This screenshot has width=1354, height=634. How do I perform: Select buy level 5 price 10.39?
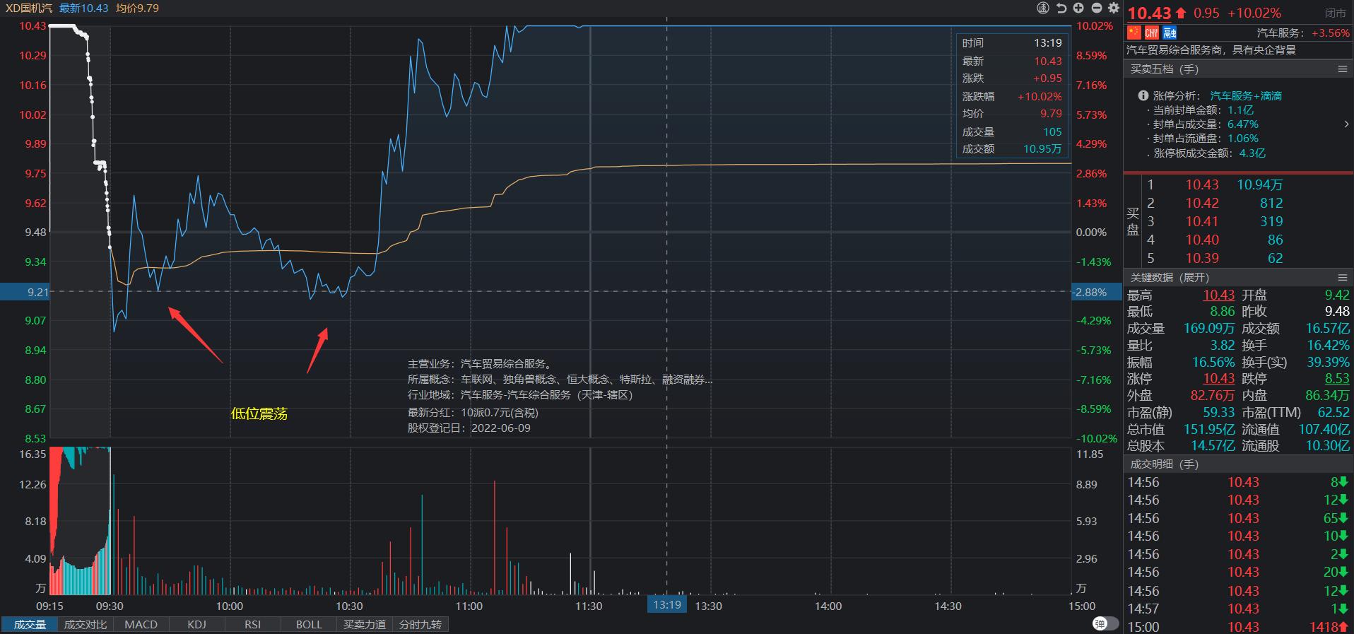pos(1202,258)
